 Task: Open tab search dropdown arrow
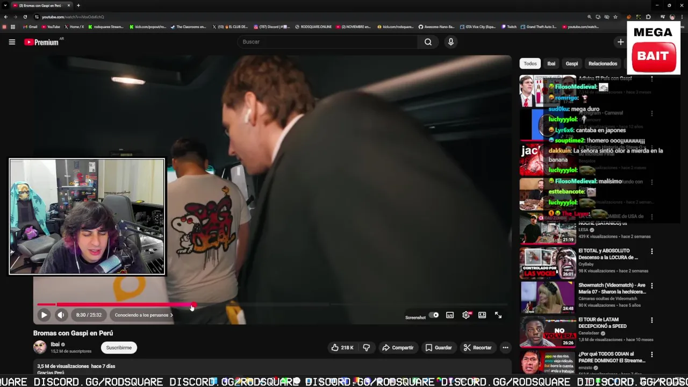[5, 5]
